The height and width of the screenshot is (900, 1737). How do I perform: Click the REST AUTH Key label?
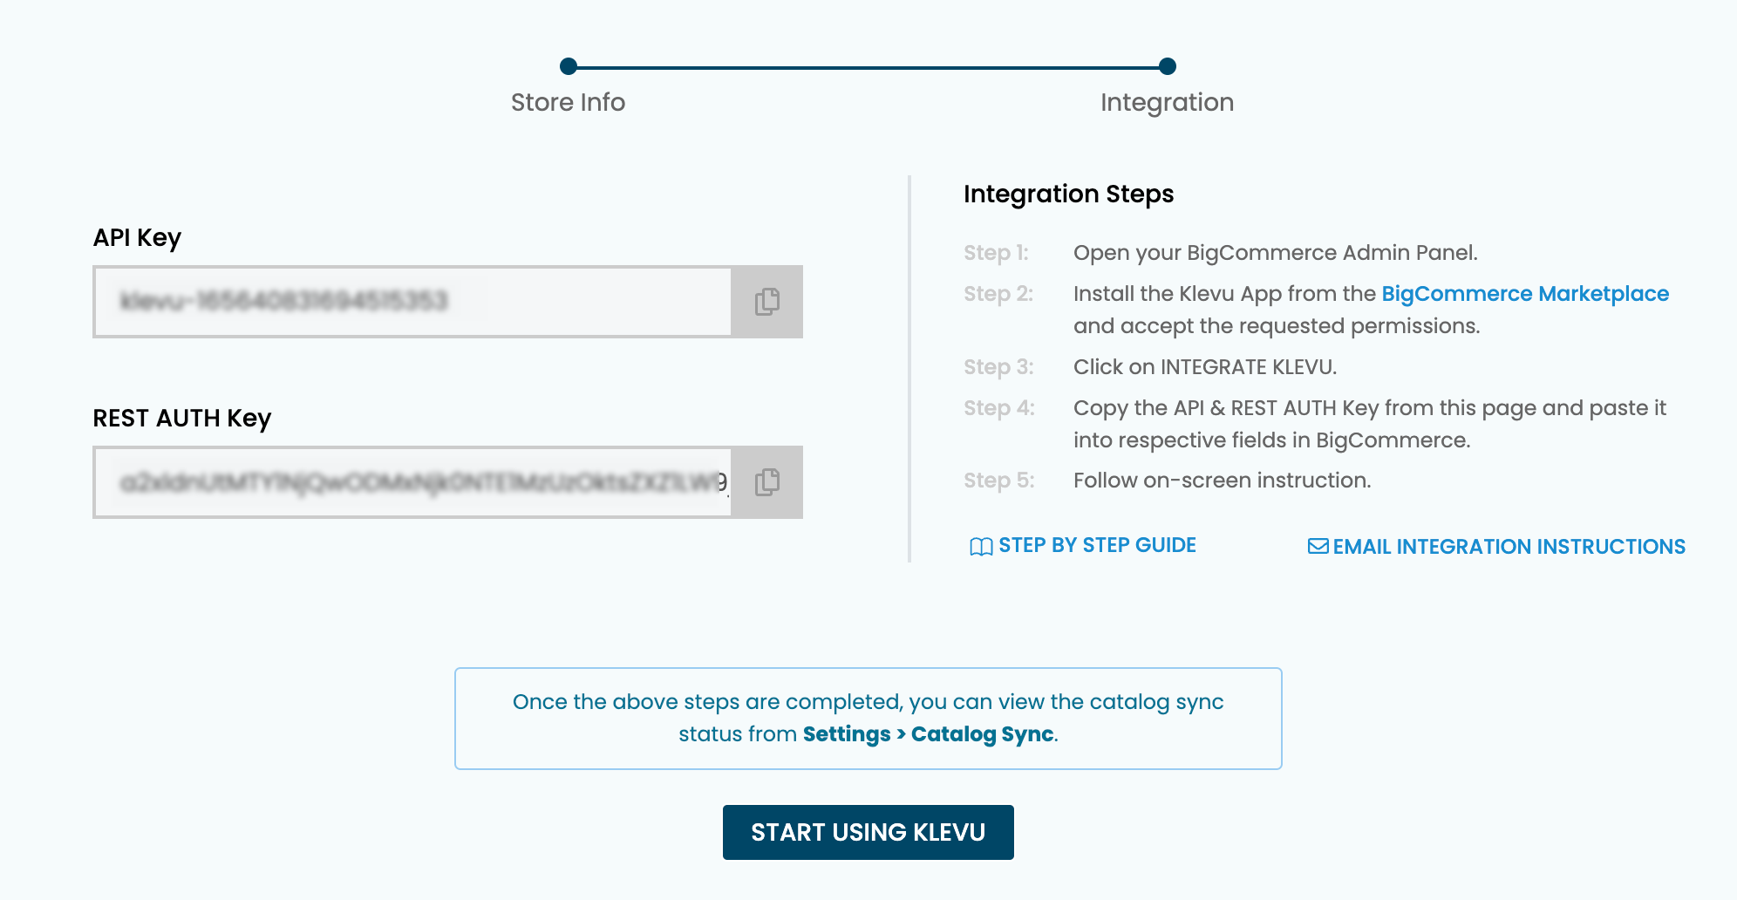click(x=181, y=419)
